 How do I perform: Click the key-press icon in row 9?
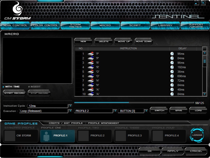(x=91, y=90)
